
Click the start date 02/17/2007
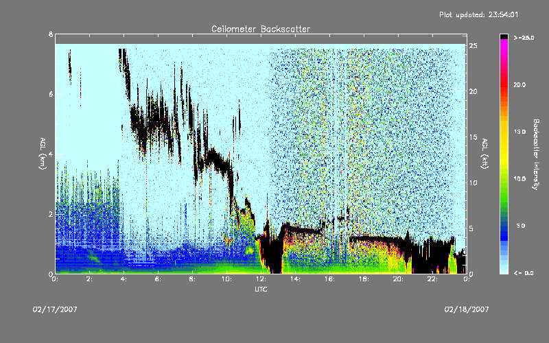click(55, 309)
